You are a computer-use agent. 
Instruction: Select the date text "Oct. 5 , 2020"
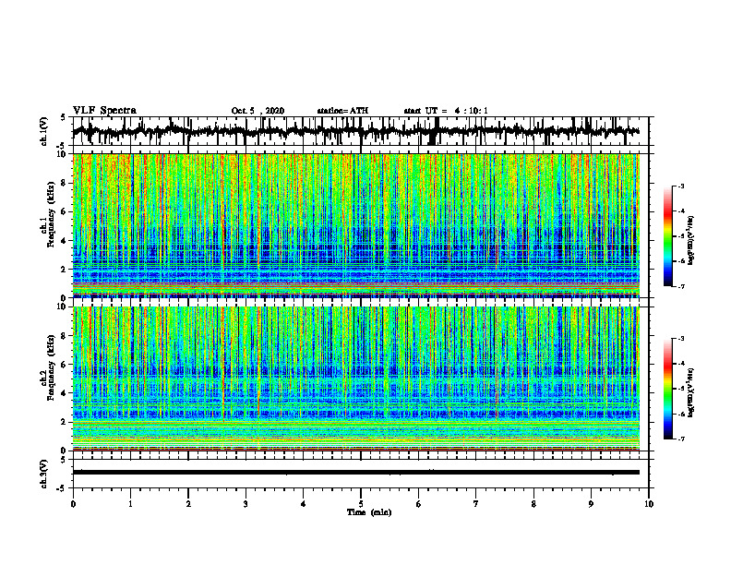[x=258, y=111]
